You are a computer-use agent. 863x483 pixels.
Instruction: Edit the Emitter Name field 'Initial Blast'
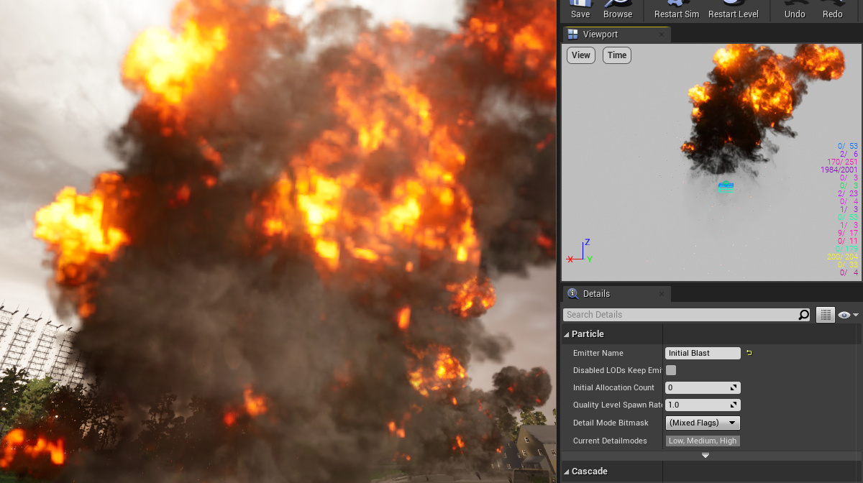(703, 353)
